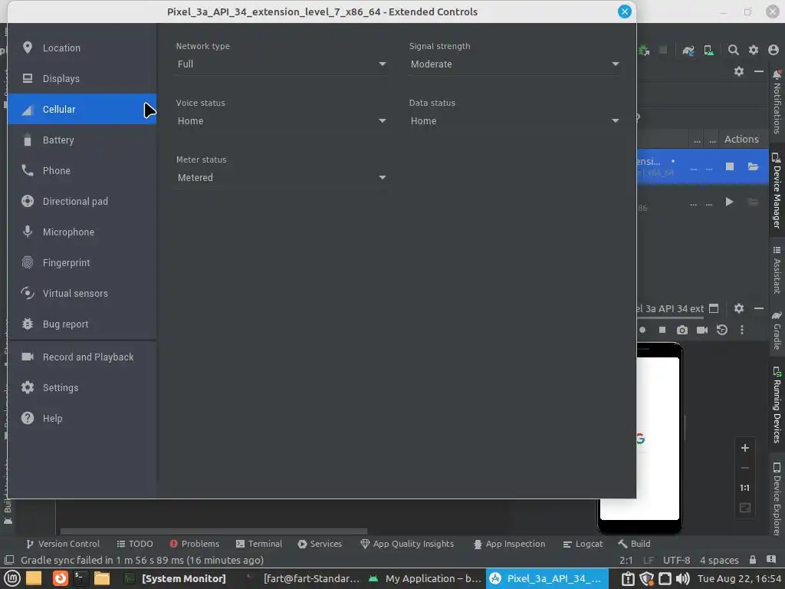Open the Device Manager side tab

777,190
